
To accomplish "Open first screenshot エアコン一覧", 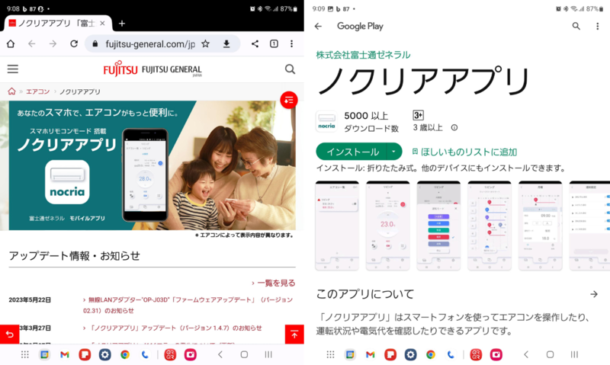I will tap(337, 226).
